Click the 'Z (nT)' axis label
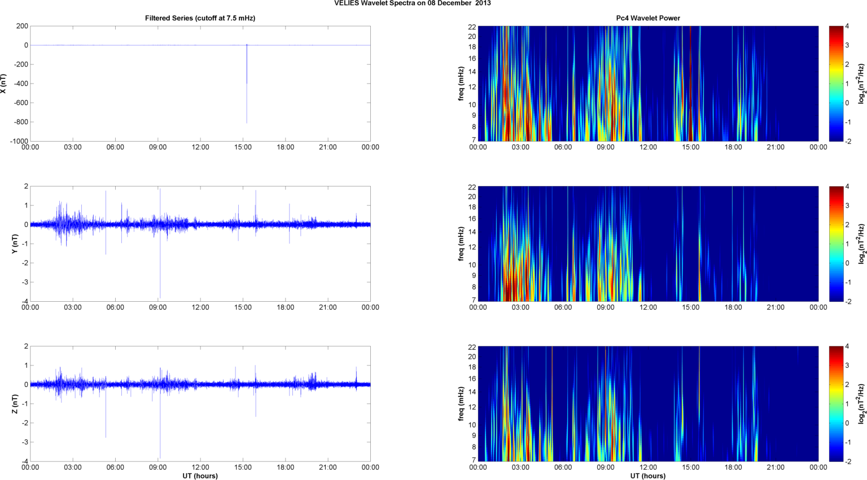The height and width of the screenshot is (480, 867). pyautogui.click(x=15, y=404)
